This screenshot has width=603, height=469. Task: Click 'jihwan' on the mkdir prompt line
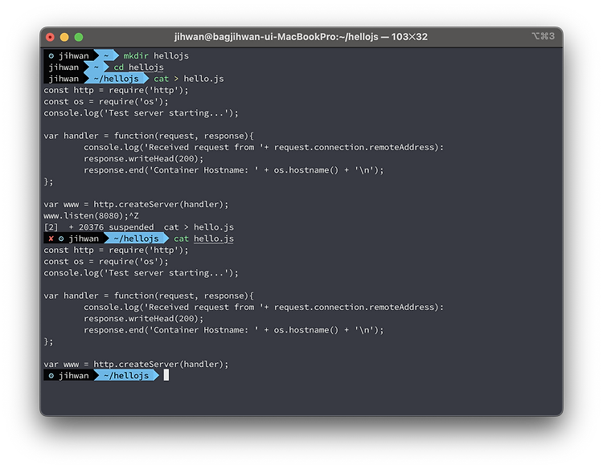pyautogui.click(x=73, y=56)
